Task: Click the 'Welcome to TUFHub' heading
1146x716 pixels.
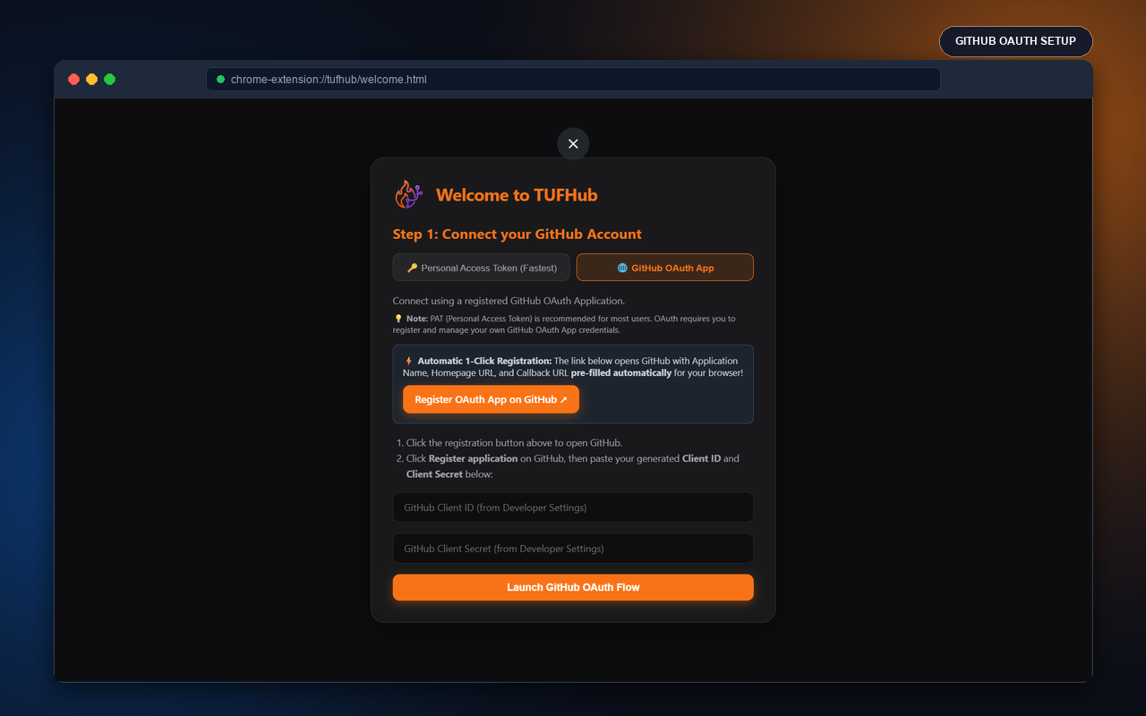Action: [517, 195]
